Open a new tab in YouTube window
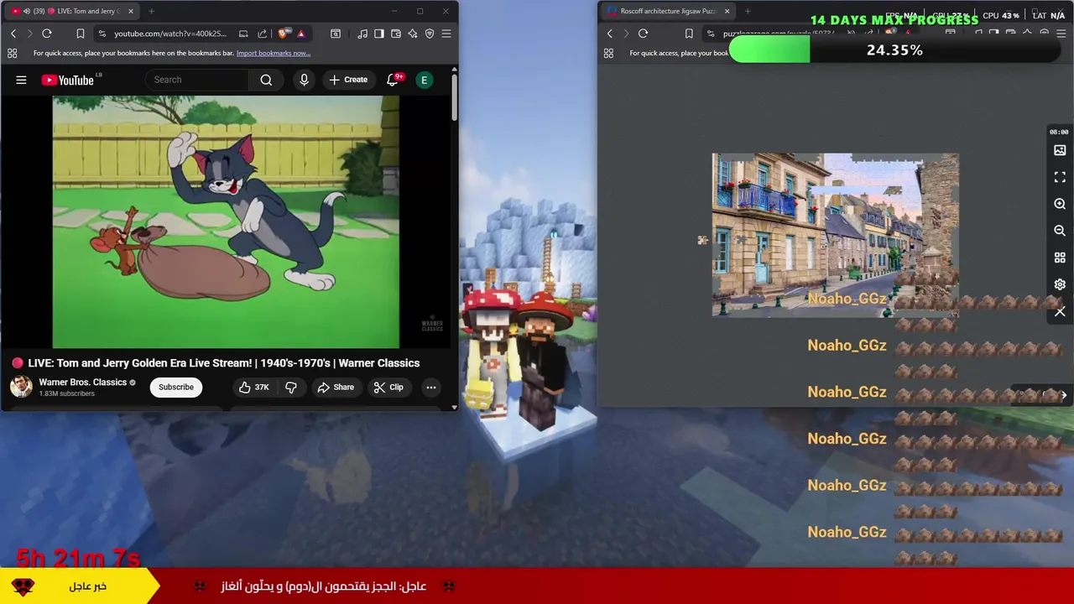 (151, 11)
